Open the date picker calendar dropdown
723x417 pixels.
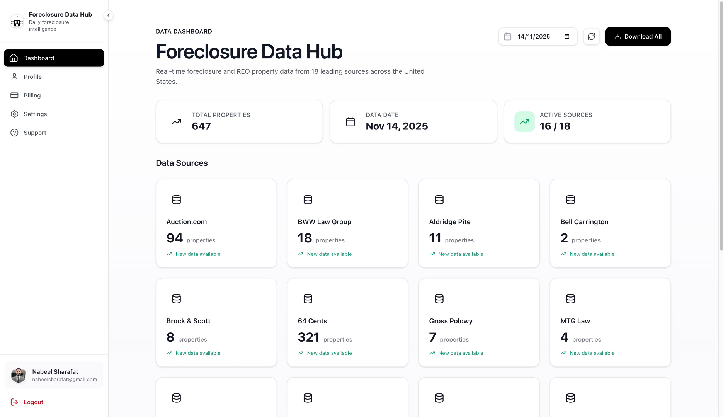click(x=566, y=36)
